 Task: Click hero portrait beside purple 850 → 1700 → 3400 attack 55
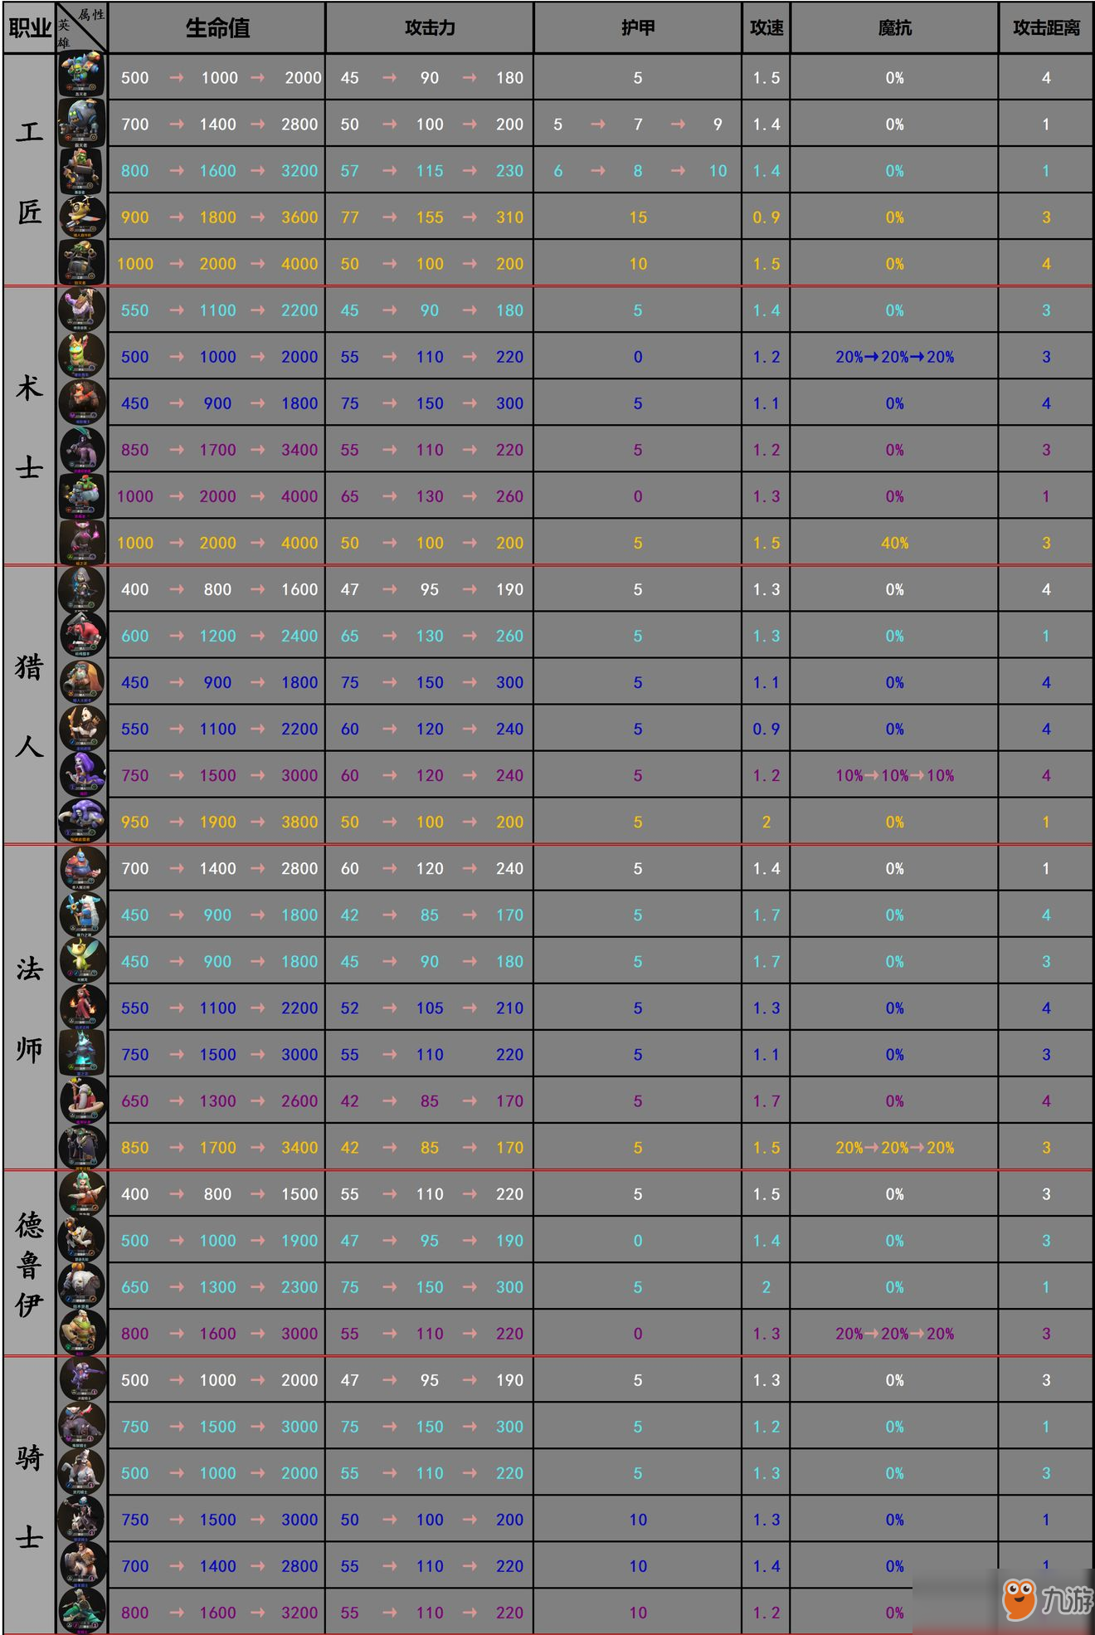(x=82, y=449)
